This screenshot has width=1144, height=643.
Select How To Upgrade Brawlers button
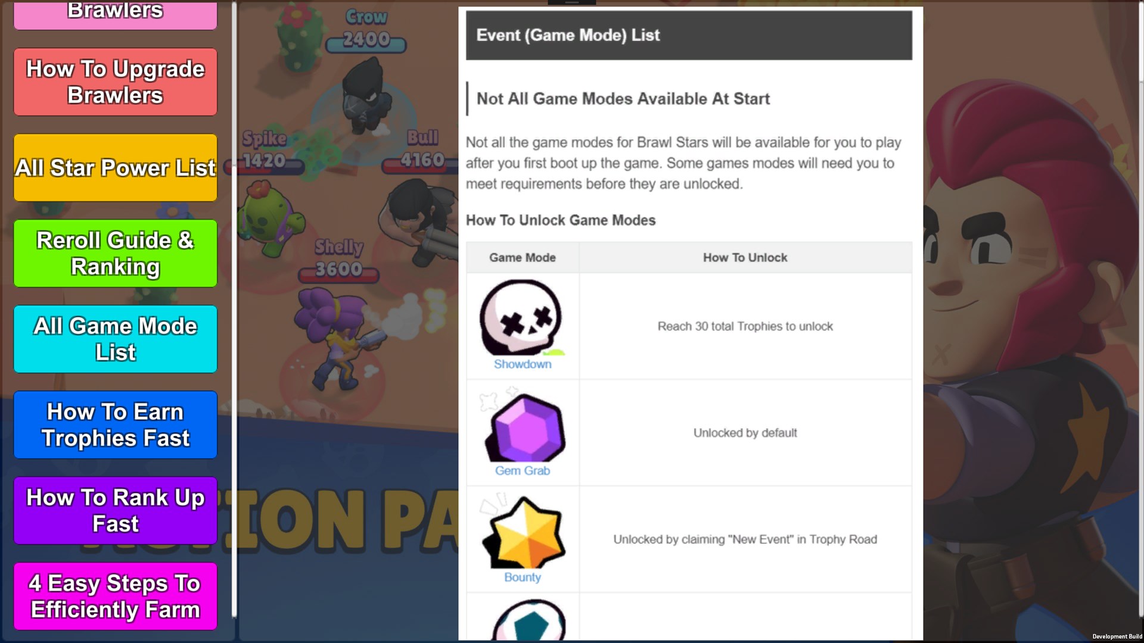[116, 82]
